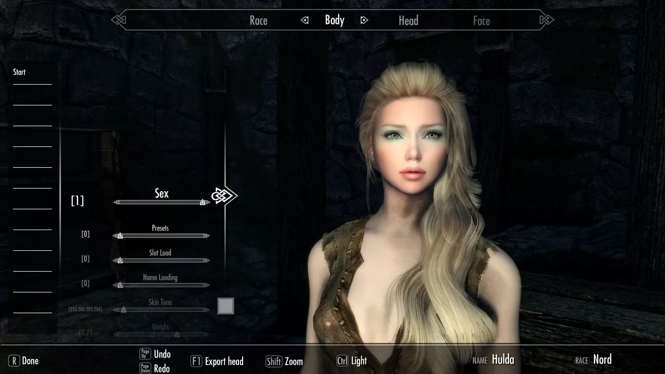
Task: Click the Sex value [1]
Action: [x=77, y=201]
